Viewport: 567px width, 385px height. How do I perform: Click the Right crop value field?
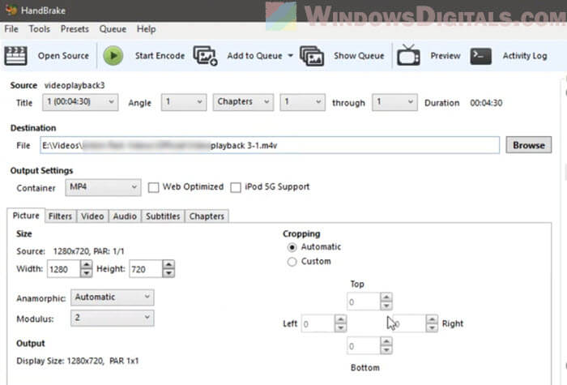click(x=409, y=323)
